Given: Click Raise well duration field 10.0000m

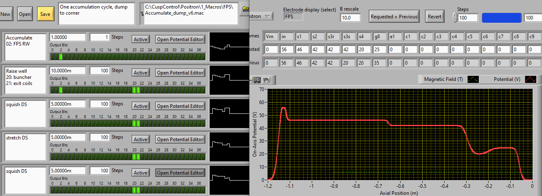Looking at the screenshot, I should [x=67, y=71].
